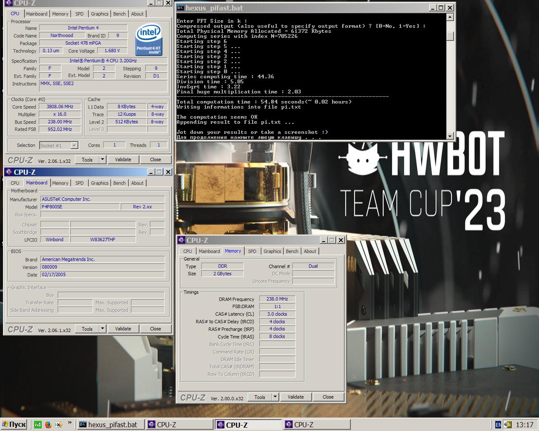
Task: Open the Tools dropdown arrow in the Mainboard window
Action: pos(102,329)
